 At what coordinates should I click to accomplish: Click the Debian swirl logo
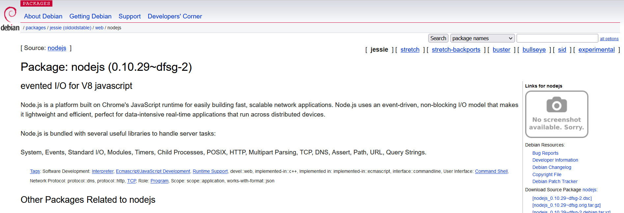point(10,19)
